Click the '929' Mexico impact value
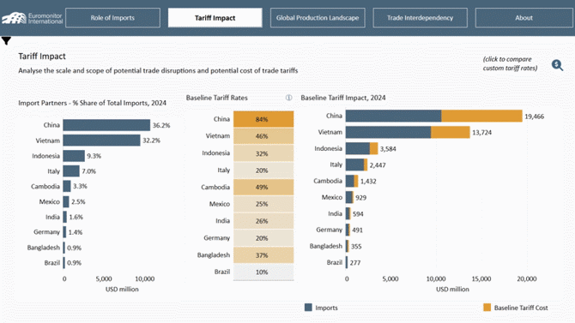This screenshot has height=323, width=575. point(360,198)
